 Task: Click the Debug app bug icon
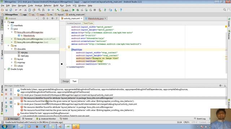[78, 10]
